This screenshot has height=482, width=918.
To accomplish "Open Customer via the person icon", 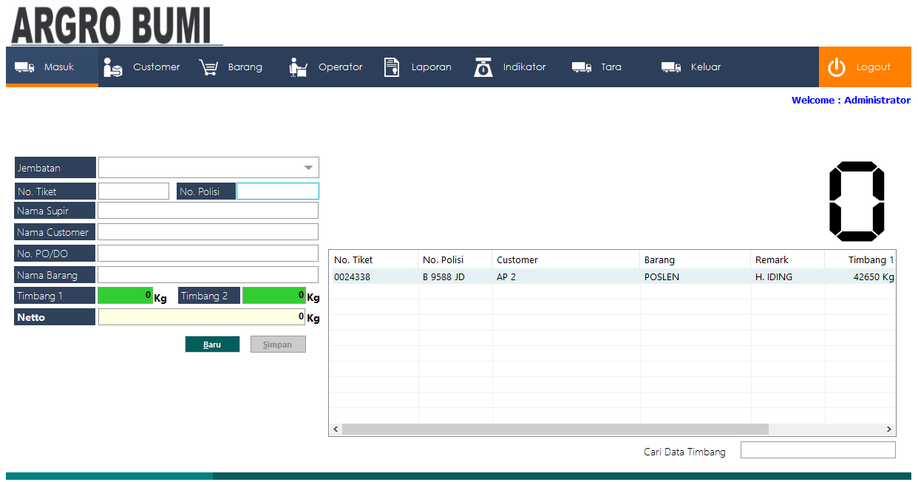I will pos(112,67).
